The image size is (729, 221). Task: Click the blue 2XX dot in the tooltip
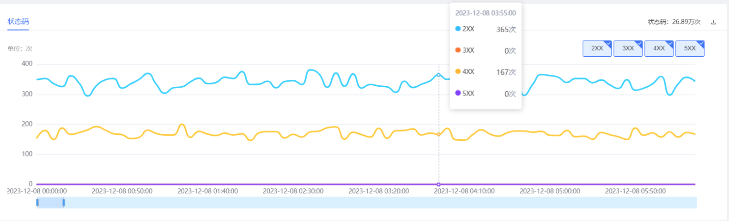point(458,29)
